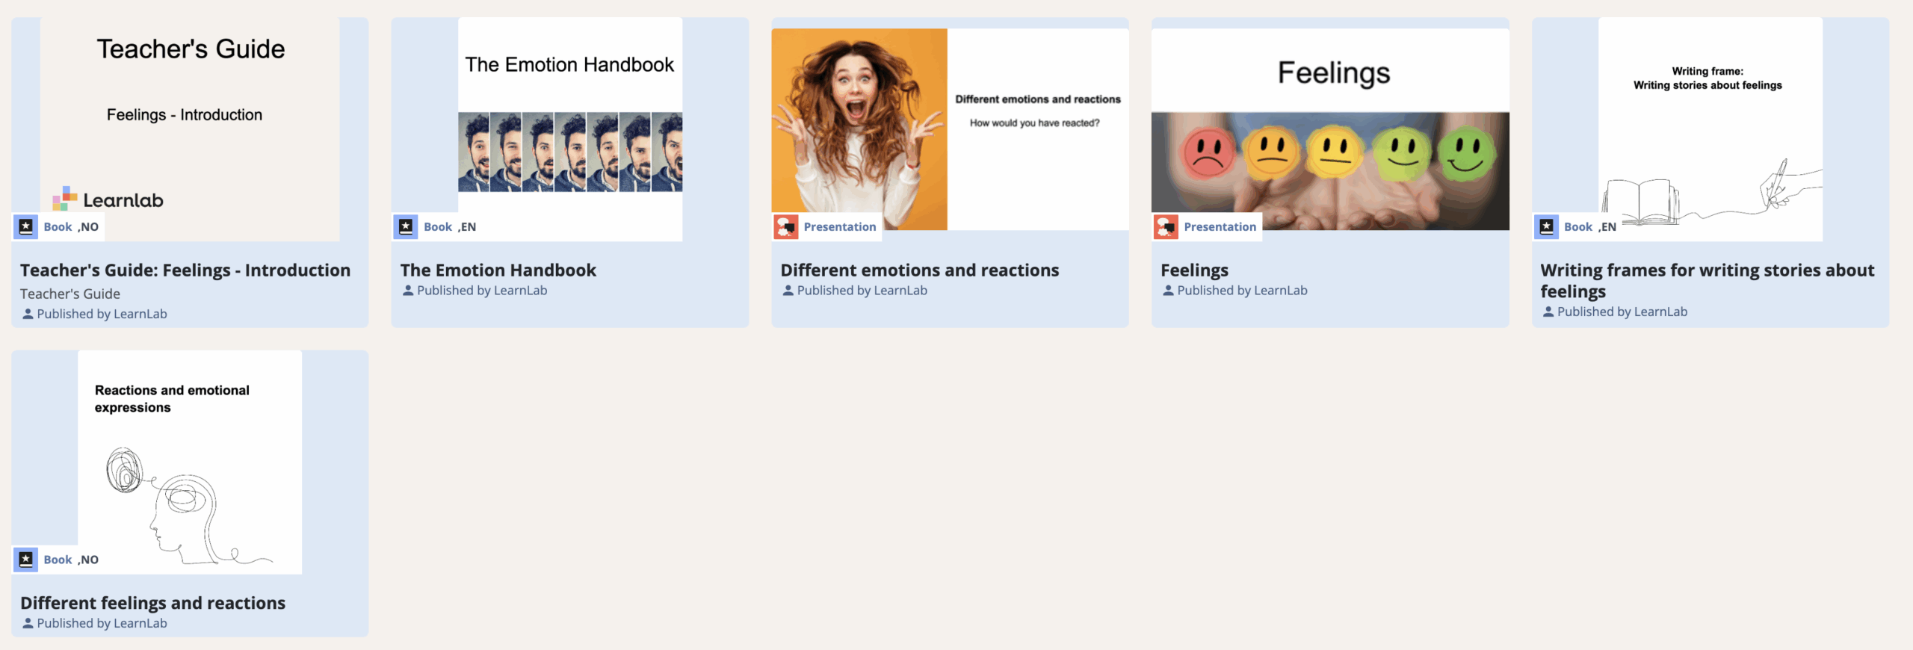
Task: Click presentation icon on Feelings card
Action: coord(1166,226)
